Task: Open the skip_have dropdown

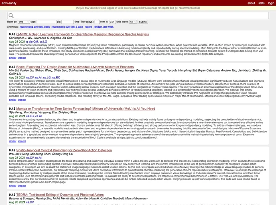Action: click(x=133, y=22)
